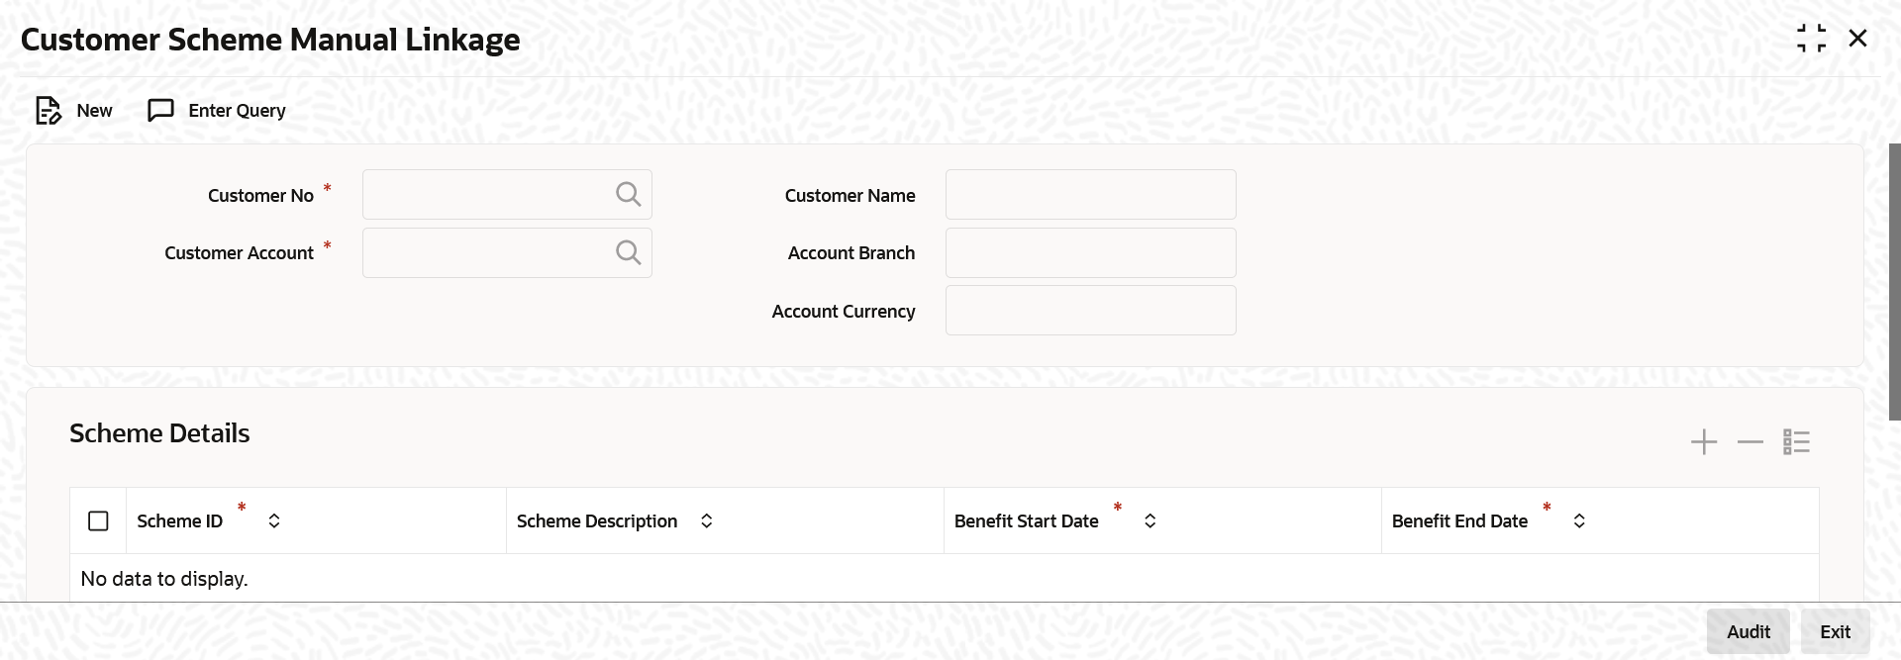Sort by the Scheme Description column
The width and height of the screenshot is (1901, 660).
coord(706,520)
